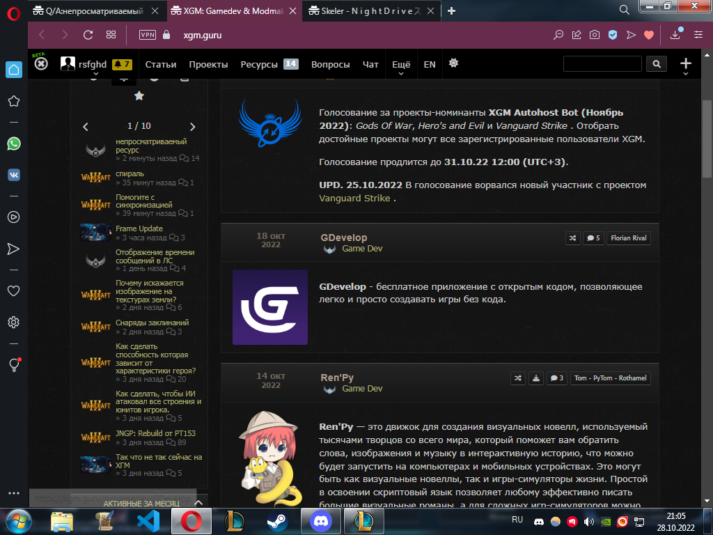This screenshot has height=535, width=713.
Task: Switch to the Skeler - NightDrive tab
Action: [372, 11]
